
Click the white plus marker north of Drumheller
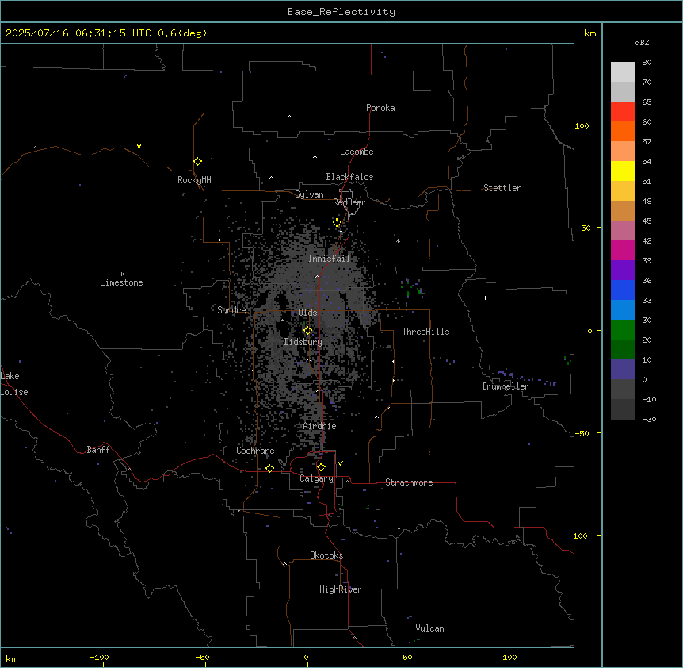pos(485,298)
